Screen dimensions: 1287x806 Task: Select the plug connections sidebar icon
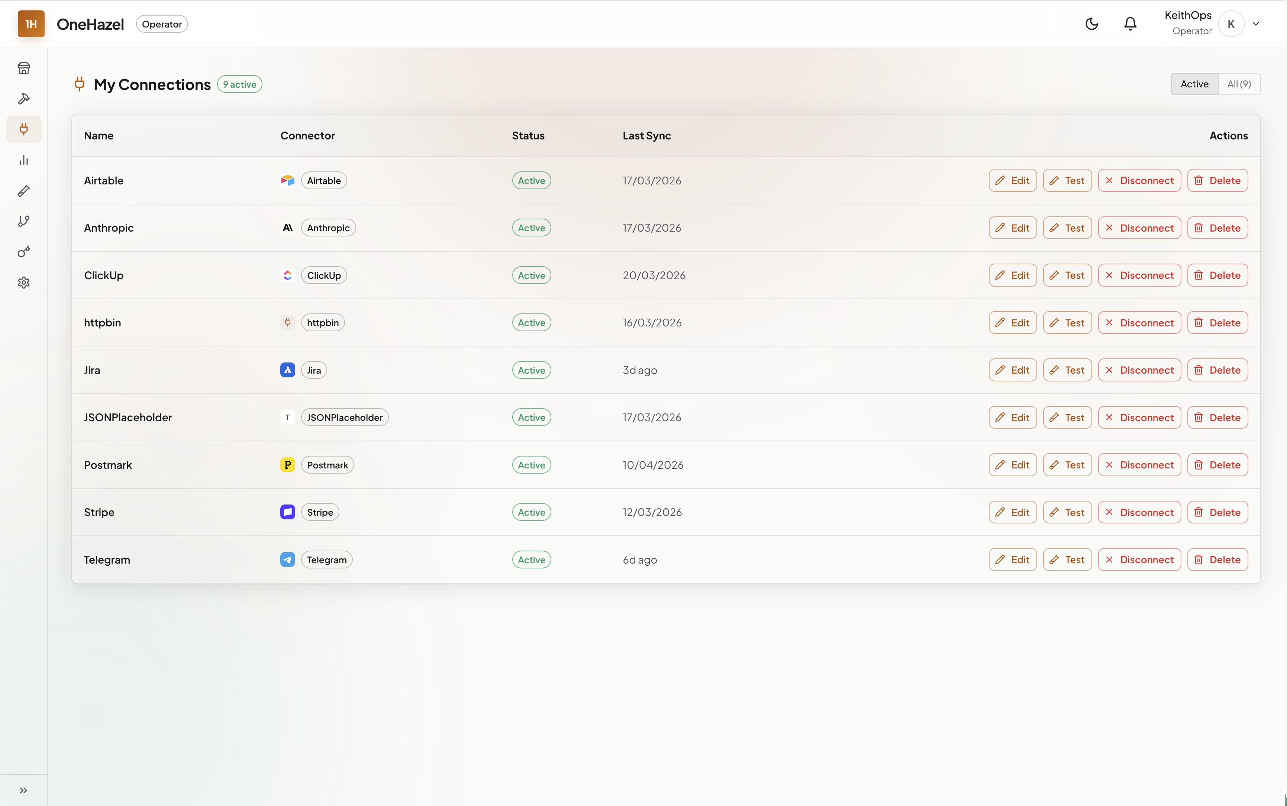[23, 129]
